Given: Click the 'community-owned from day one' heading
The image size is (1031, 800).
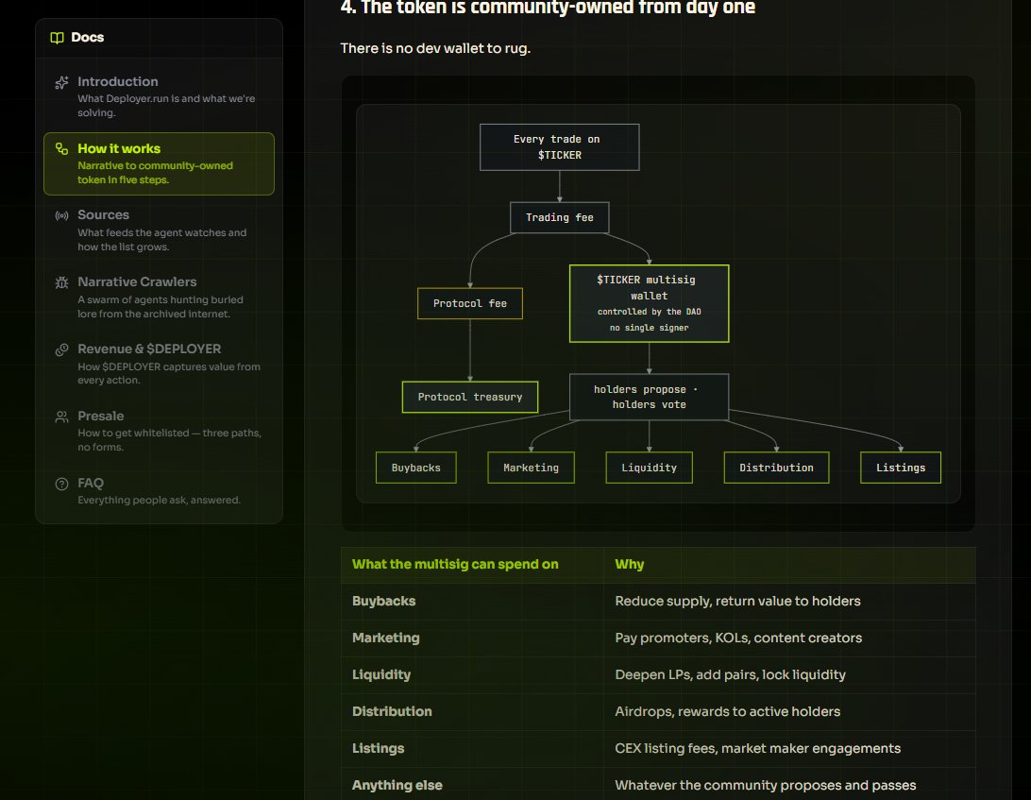Looking at the screenshot, I should coord(547,8).
